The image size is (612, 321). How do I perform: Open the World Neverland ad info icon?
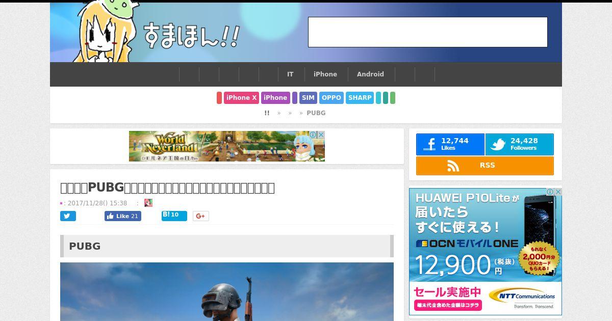(x=314, y=135)
